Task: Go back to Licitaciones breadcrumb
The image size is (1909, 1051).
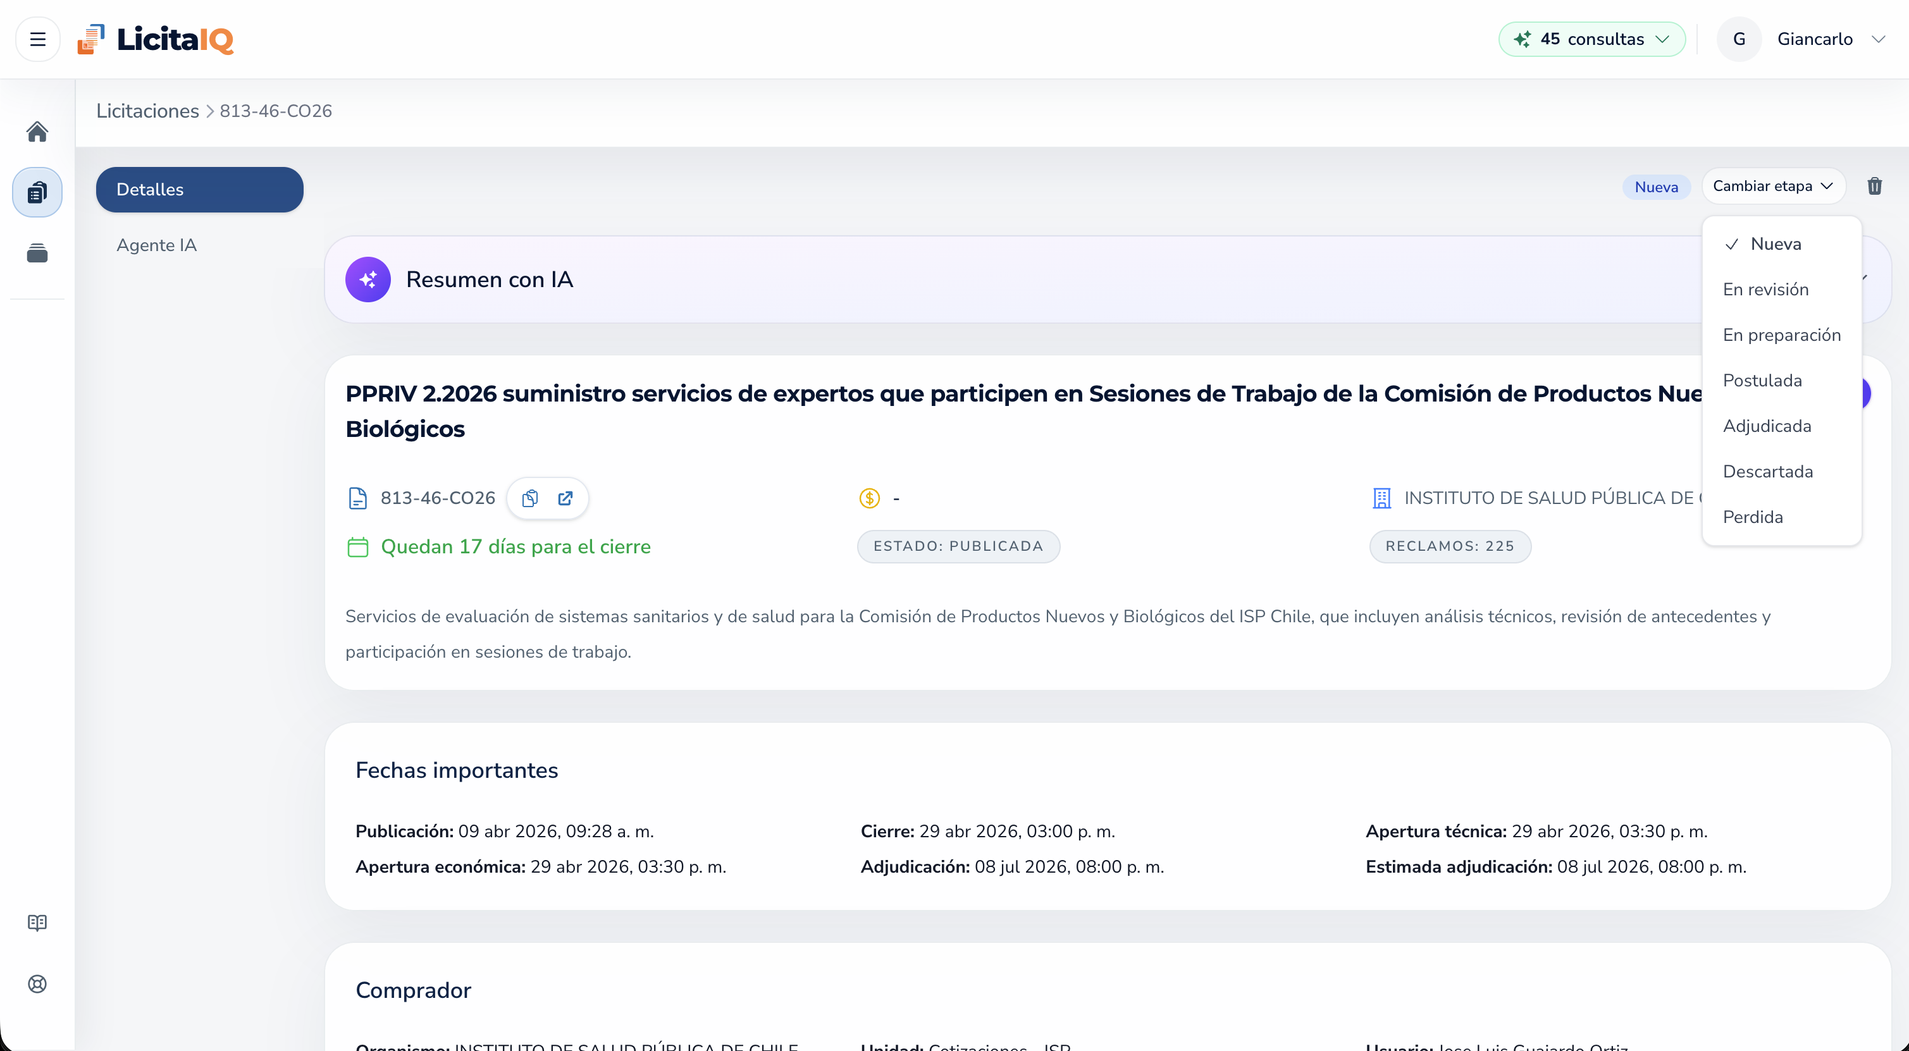Action: (147, 111)
